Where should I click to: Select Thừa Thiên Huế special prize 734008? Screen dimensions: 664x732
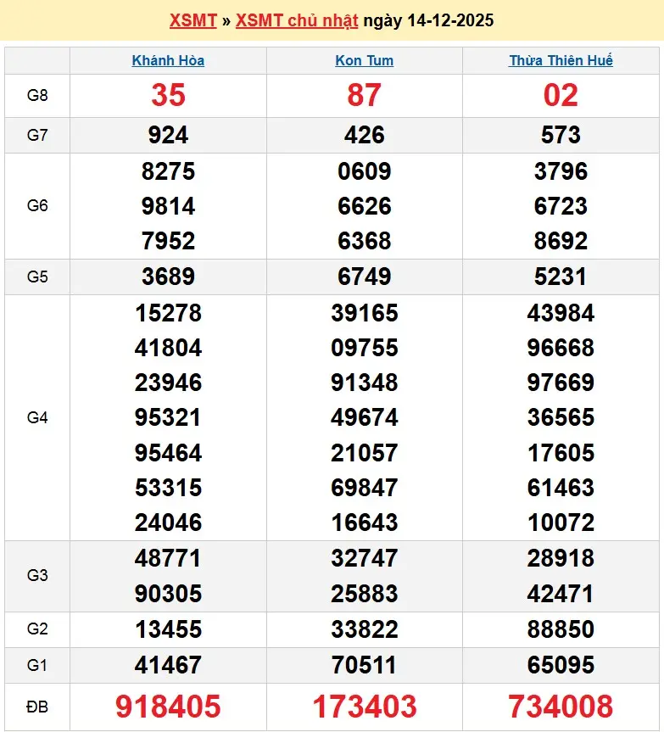click(561, 707)
